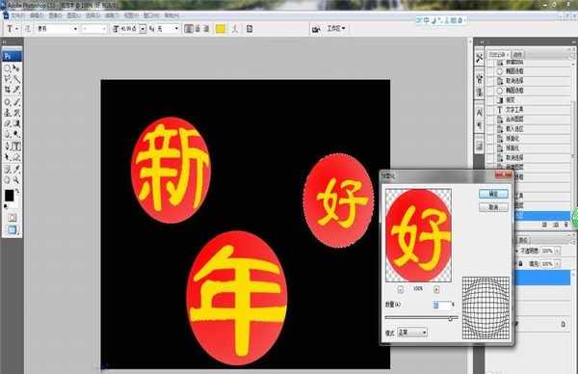Select the Lasso tool
The height and width of the screenshot is (374, 578).
(x=8, y=79)
